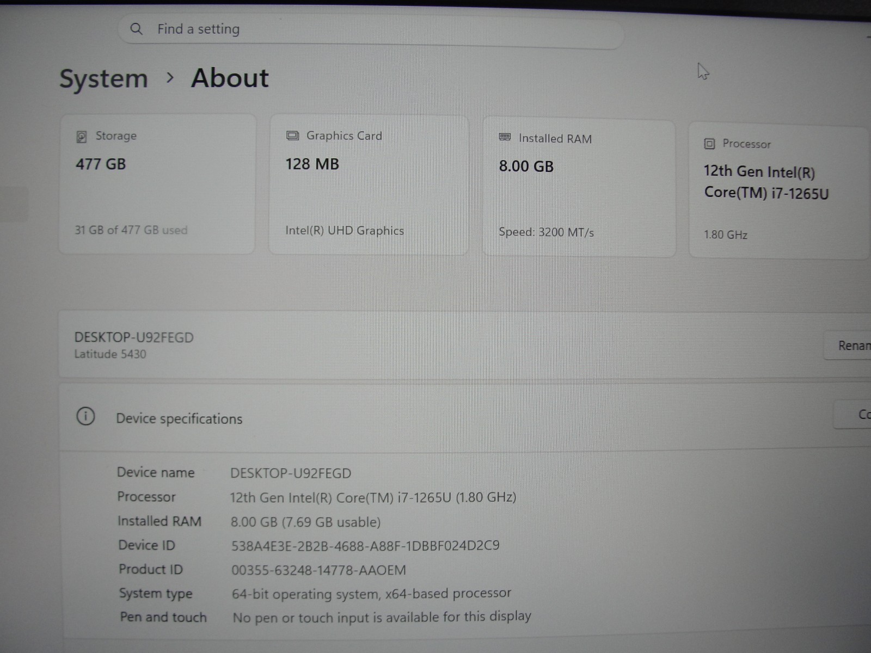Image resolution: width=871 pixels, height=653 pixels.
Task: Click "31 GB of 477 GB used" text
Action: [131, 230]
